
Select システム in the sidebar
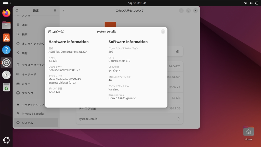(36, 123)
